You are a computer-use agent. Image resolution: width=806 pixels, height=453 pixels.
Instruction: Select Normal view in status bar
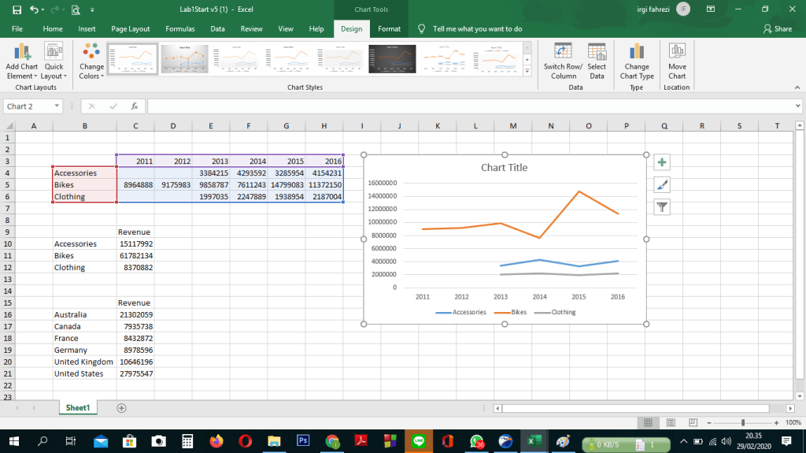click(649, 423)
